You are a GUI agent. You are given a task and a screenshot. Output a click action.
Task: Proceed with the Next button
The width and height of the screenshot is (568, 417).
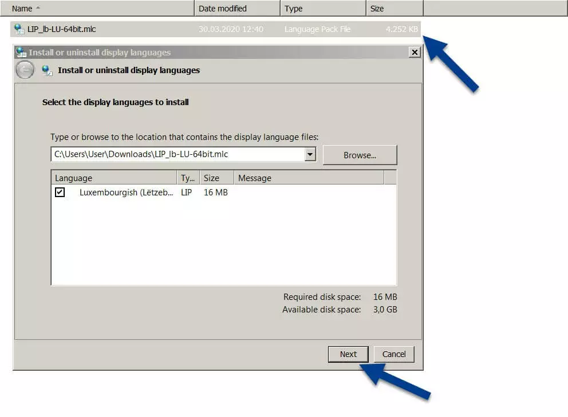click(x=348, y=354)
